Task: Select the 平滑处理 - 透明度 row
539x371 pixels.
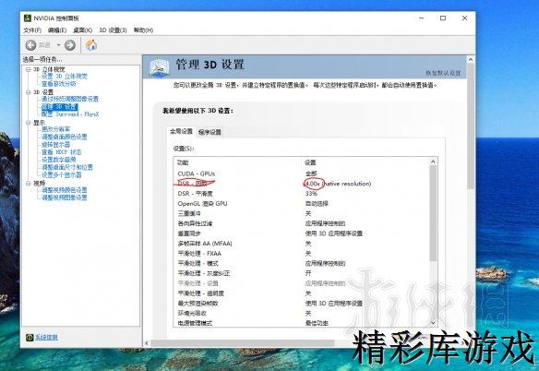Action: (x=302, y=293)
